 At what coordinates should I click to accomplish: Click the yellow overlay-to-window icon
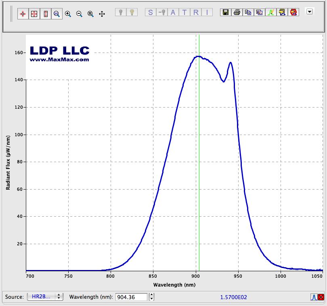point(282,12)
